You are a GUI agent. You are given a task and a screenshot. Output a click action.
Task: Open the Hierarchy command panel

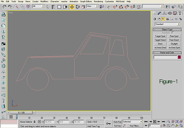[165, 13]
